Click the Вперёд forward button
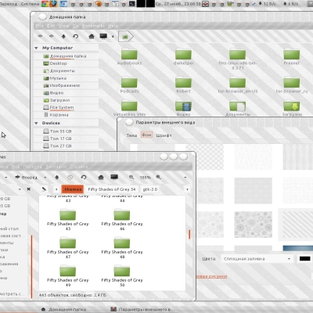Screen dimensions: 313x313 tap(26, 178)
